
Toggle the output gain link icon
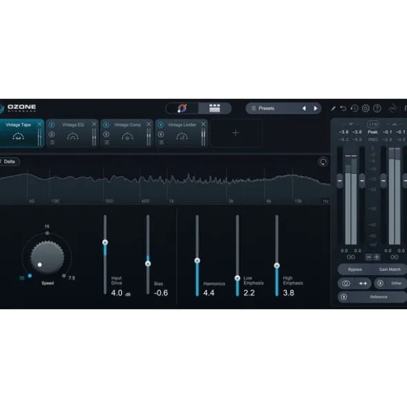click(x=395, y=257)
